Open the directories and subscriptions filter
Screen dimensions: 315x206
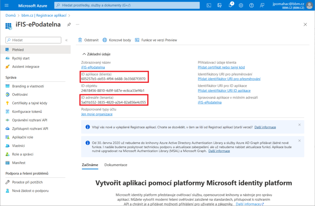click(x=220, y=6)
